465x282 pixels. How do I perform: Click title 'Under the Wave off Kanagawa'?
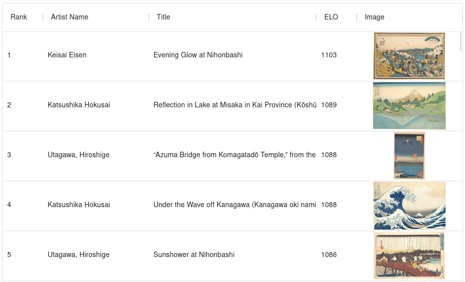pos(234,205)
